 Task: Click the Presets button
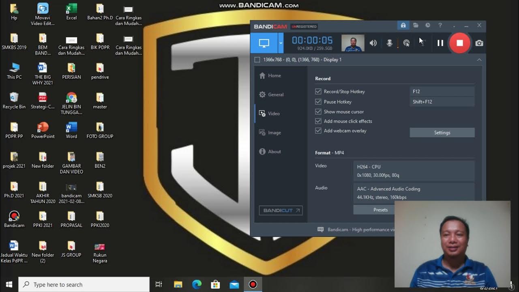pyautogui.click(x=374, y=210)
